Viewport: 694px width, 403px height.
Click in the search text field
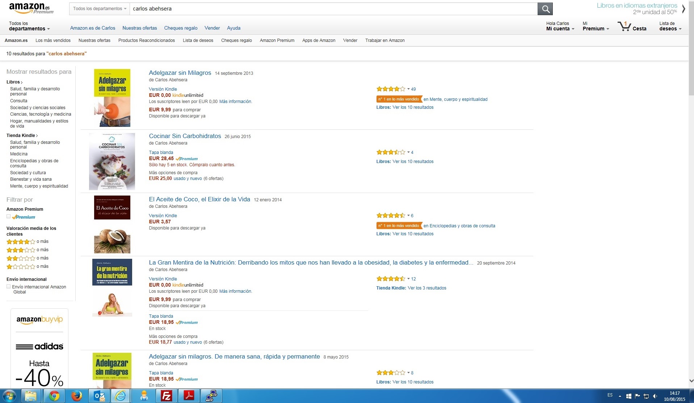click(x=333, y=9)
